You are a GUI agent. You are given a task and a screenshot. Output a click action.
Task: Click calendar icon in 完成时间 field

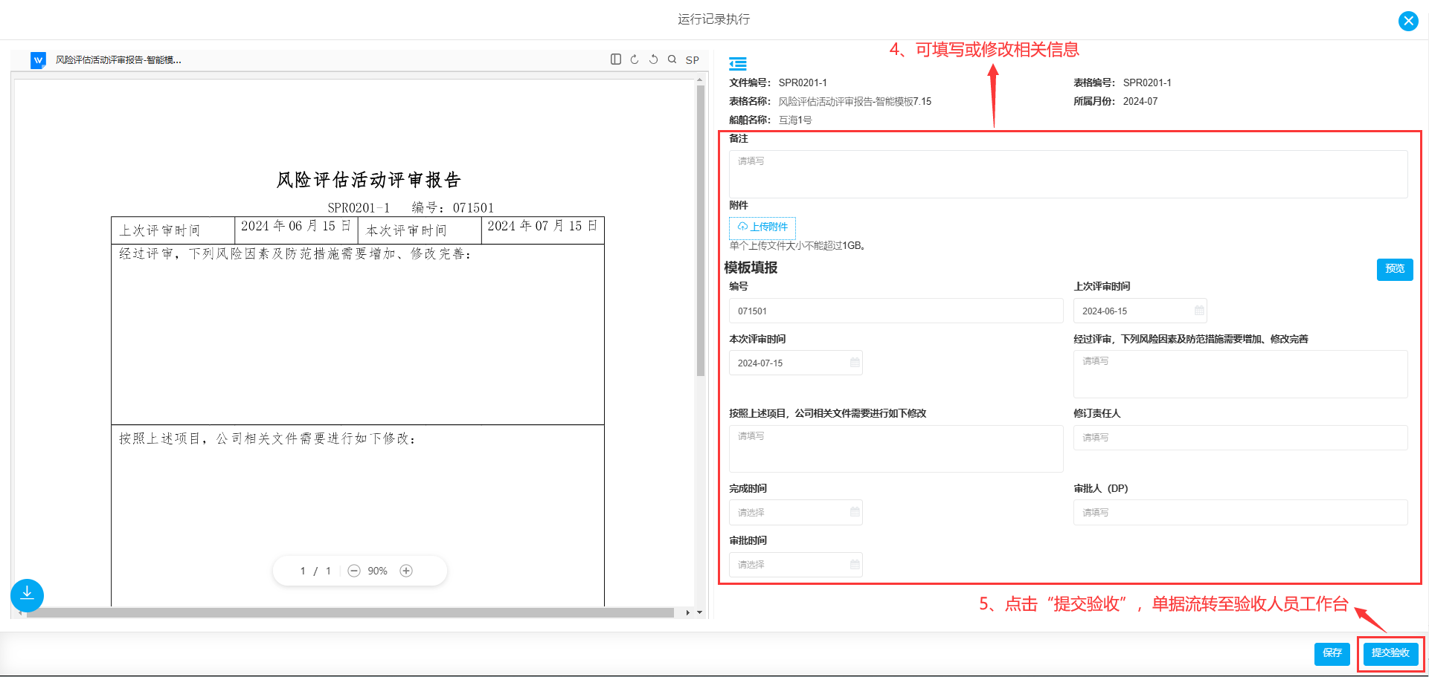855,512
